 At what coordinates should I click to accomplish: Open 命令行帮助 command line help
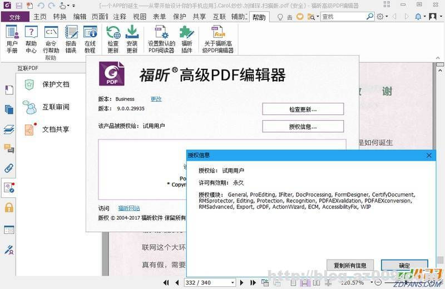[51, 39]
